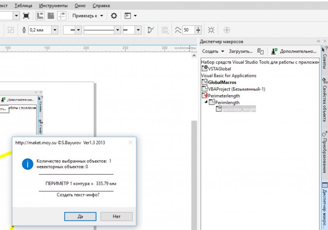
Task: Click the copy macro icon beside Загрузить
Action: pyautogui.click(x=260, y=51)
